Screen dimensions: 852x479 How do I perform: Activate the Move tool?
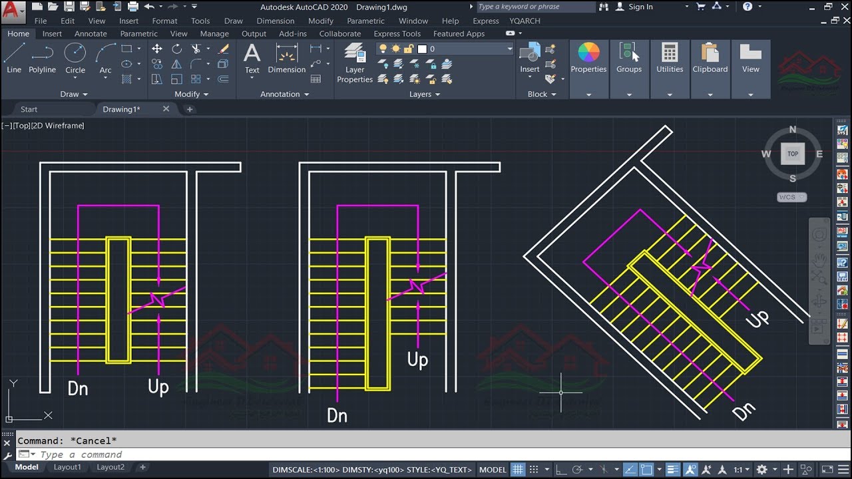point(157,49)
